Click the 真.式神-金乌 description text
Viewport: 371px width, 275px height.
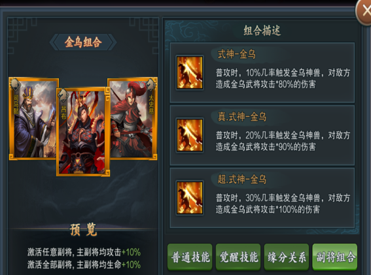point(283,141)
